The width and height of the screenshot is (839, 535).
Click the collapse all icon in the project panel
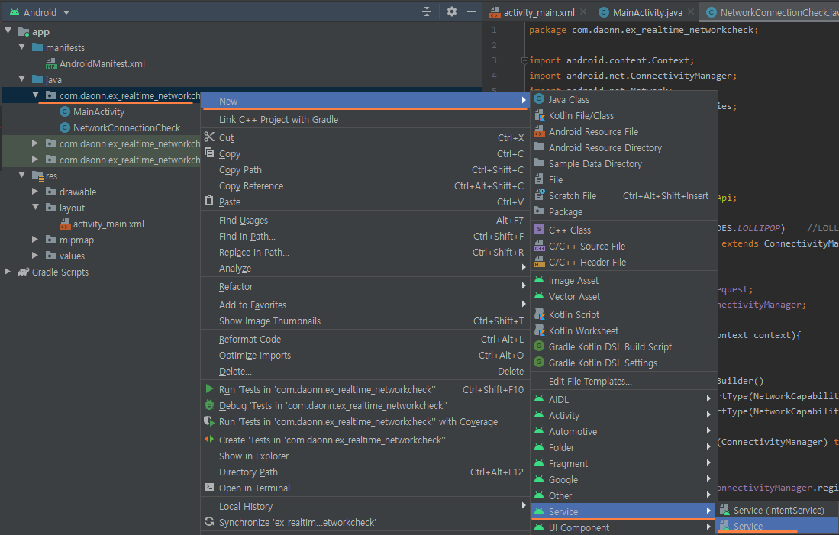point(427,11)
